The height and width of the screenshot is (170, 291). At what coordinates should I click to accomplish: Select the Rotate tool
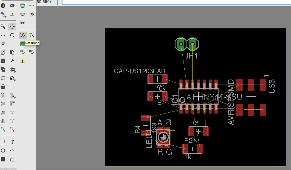click(x=12, y=35)
